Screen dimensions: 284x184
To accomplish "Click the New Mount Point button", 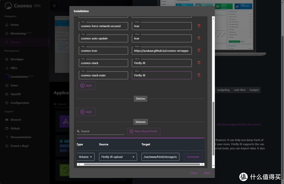I will coord(144,131).
